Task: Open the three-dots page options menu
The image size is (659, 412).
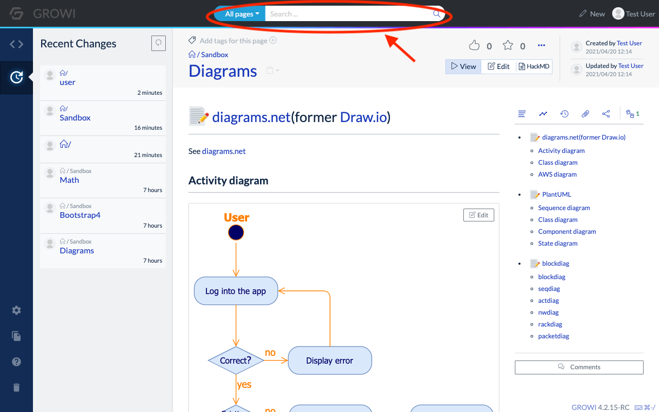Action: [541, 46]
